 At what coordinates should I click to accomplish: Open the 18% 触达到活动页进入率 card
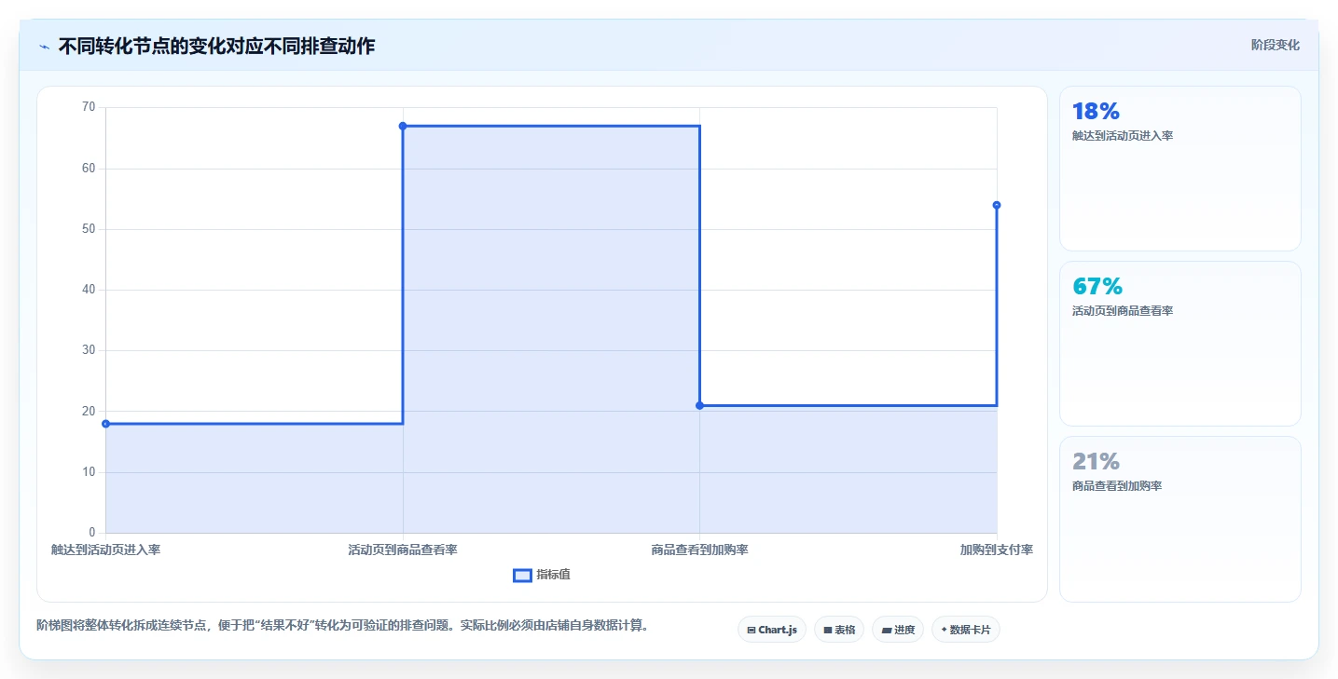click(x=1179, y=169)
